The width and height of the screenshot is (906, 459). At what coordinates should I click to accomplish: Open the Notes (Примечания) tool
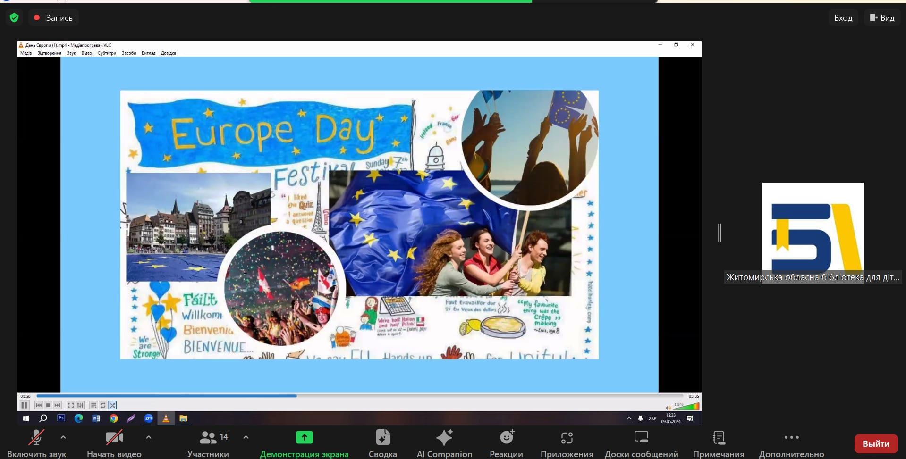click(718, 443)
